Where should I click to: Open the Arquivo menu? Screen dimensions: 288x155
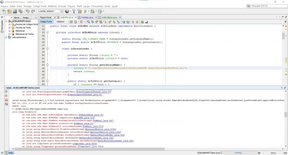pos(5,6)
